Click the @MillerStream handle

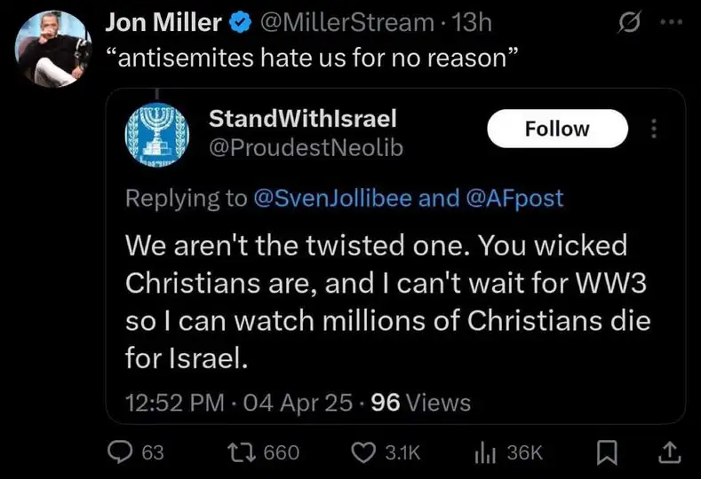click(345, 24)
